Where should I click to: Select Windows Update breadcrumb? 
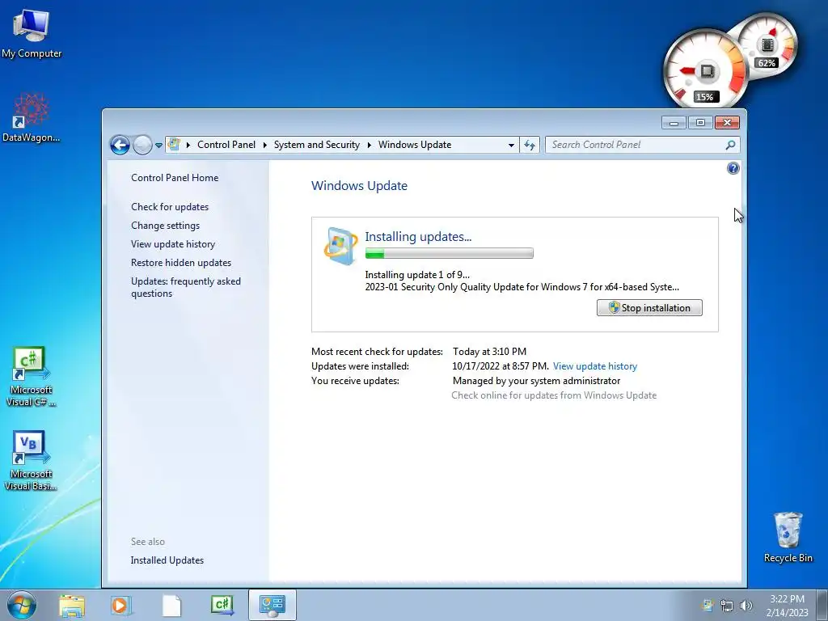415,145
